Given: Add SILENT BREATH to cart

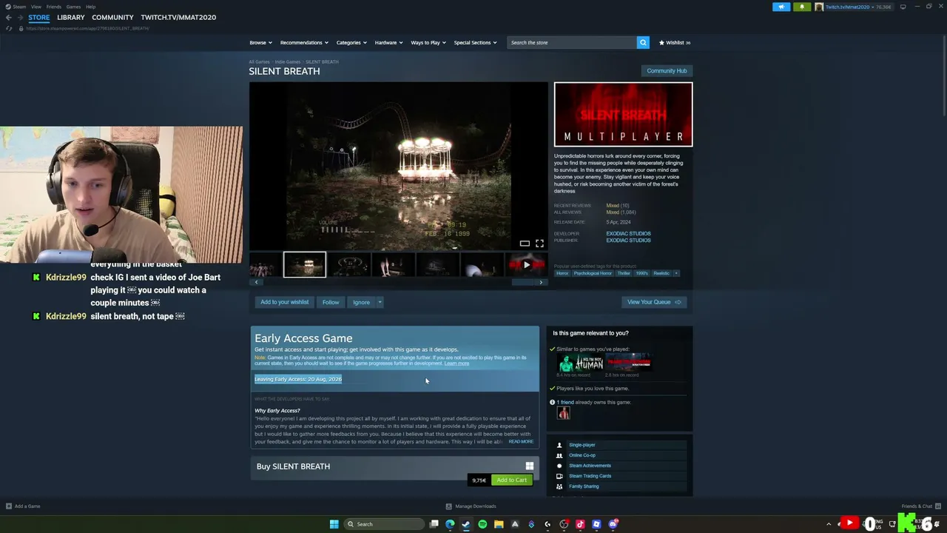Looking at the screenshot, I should (511, 480).
